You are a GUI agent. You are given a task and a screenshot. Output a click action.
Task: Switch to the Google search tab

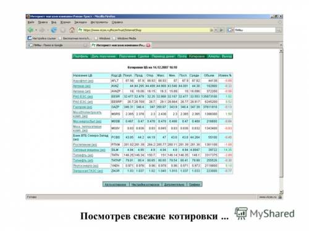(x=57, y=45)
